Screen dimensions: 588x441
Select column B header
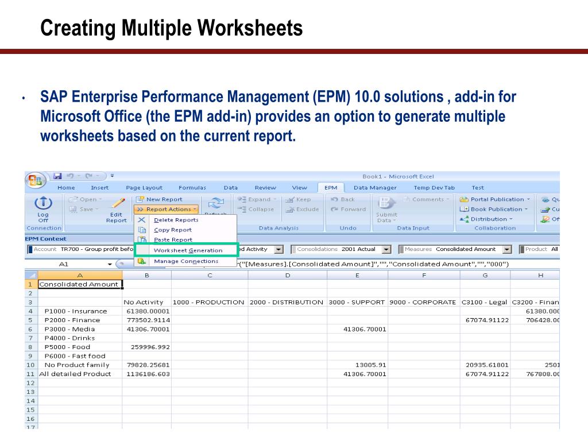pyautogui.click(x=146, y=275)
